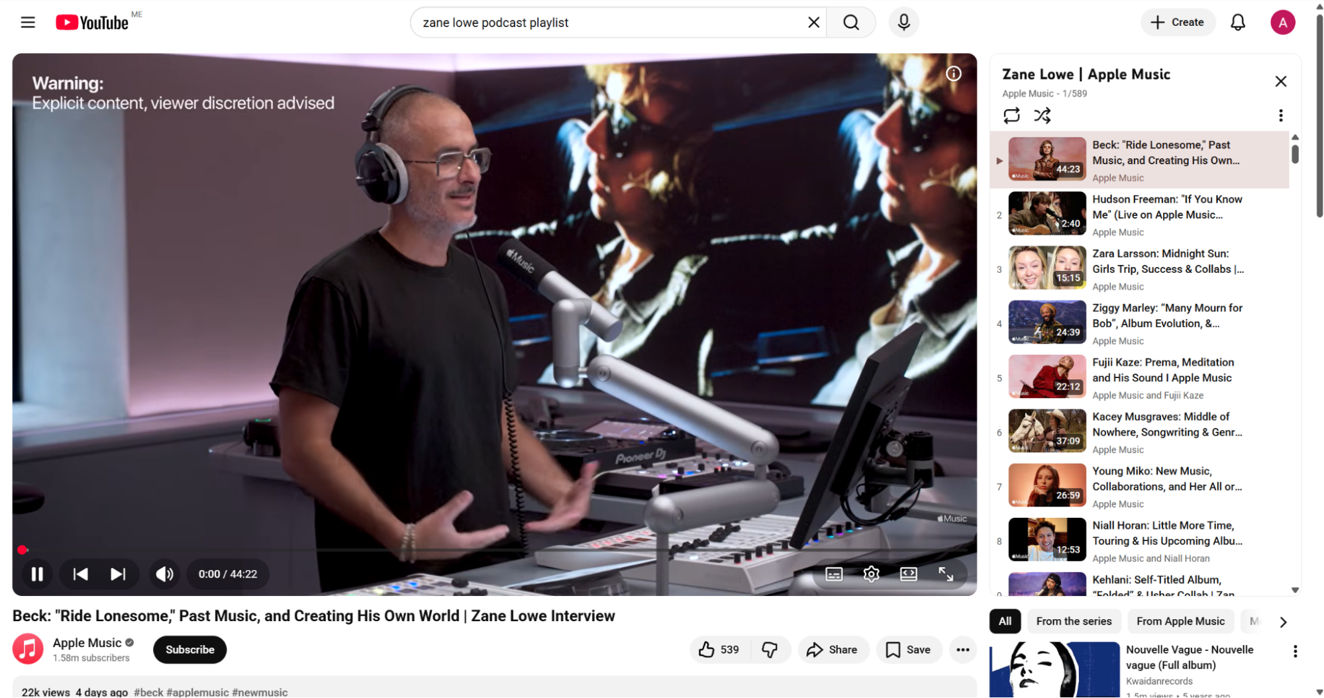Play Fujii Kaze Prema item
The image size is (1324, 698).
1139,378
